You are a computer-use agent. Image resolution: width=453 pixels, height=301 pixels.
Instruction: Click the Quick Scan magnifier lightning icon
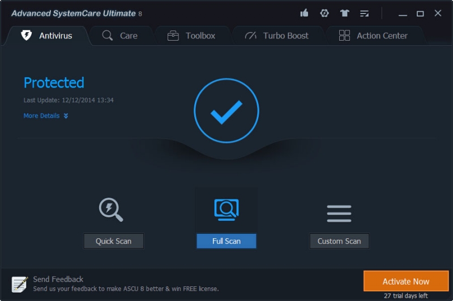pos(111,210)
